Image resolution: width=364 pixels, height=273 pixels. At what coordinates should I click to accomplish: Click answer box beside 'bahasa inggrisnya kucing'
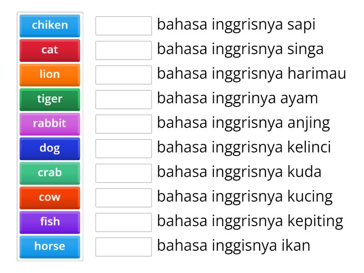[124, 197]
